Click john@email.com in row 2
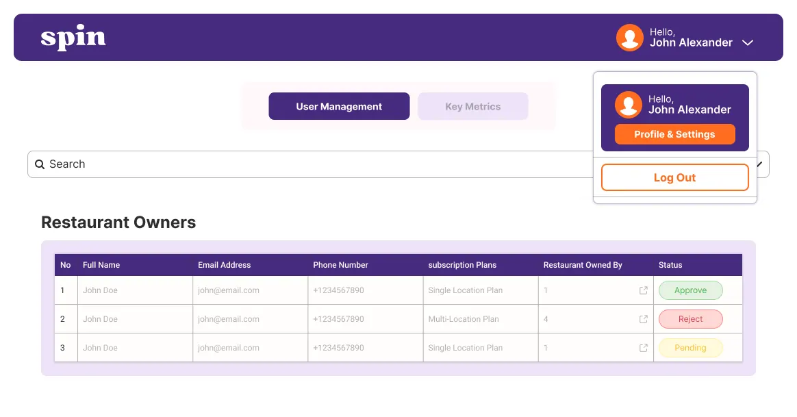 (228, 319)
